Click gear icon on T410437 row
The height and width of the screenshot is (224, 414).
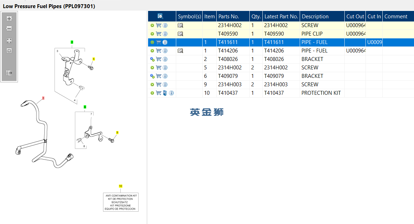[152, 93]
